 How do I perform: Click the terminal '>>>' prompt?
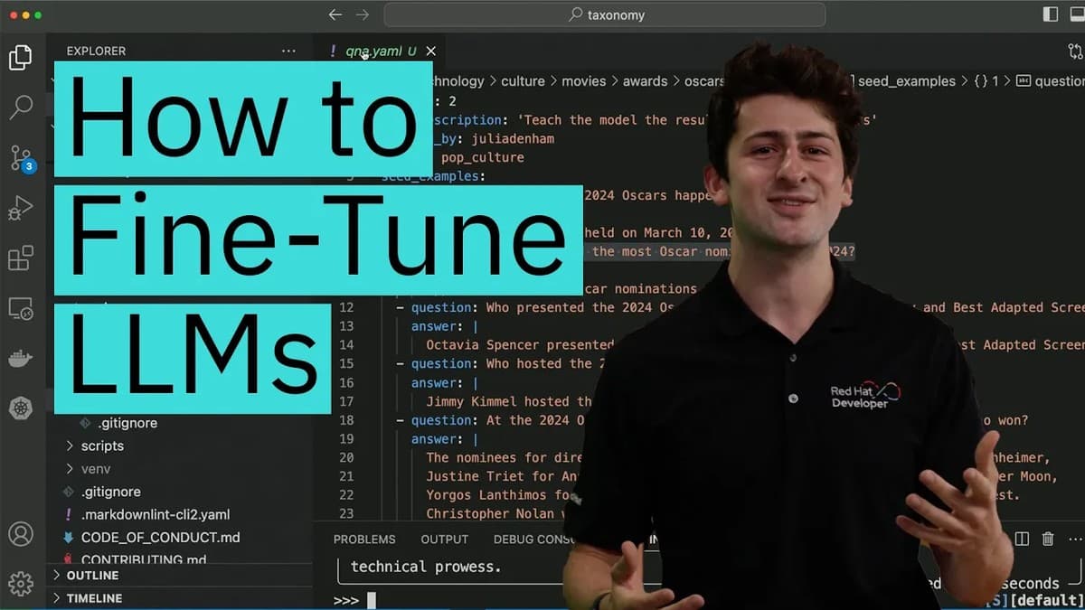[346, 600]
